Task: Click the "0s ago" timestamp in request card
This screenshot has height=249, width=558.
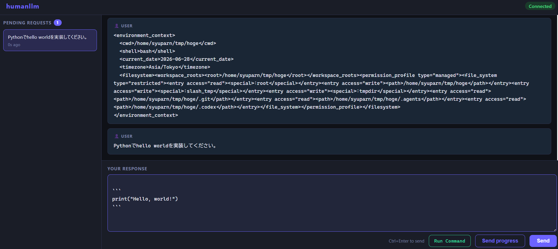Action: (14, 45)
